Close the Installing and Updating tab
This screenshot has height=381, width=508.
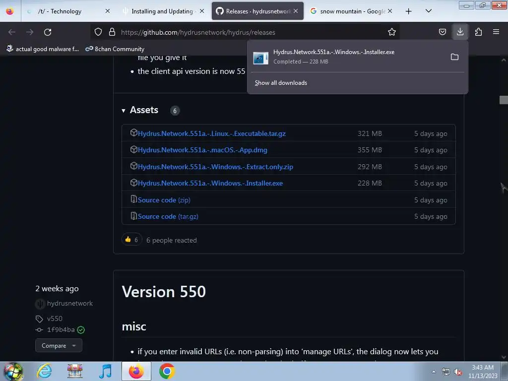[202, 11]
